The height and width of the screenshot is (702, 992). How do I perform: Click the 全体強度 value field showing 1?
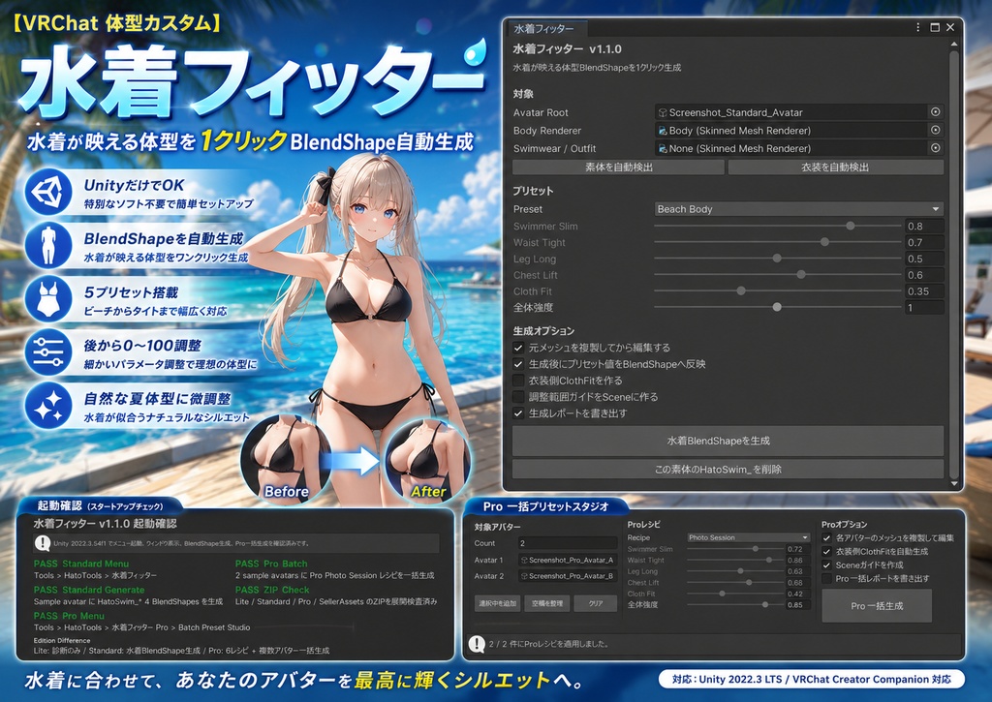925,308
